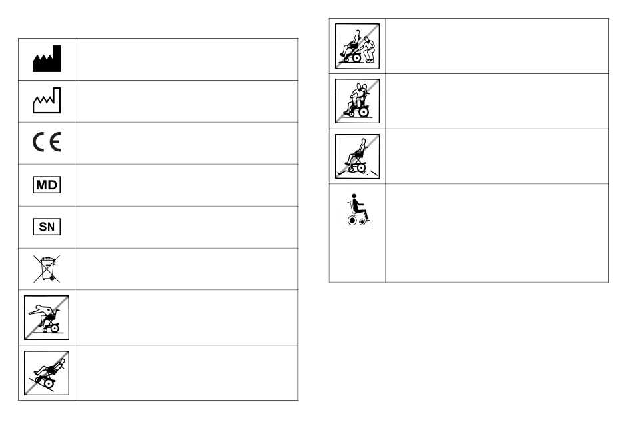
Task: Click the two-riders-on-wheelchair prohibition pictogram
Action: tap(358, 101)
